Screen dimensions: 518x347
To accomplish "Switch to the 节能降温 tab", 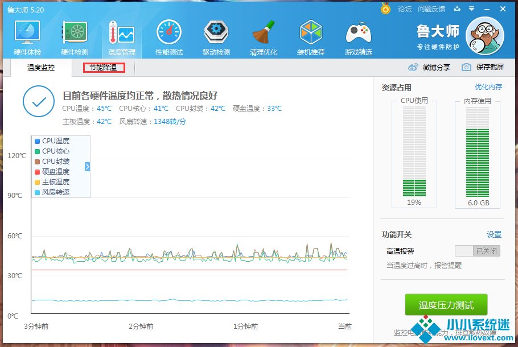I will pos(103,68).
